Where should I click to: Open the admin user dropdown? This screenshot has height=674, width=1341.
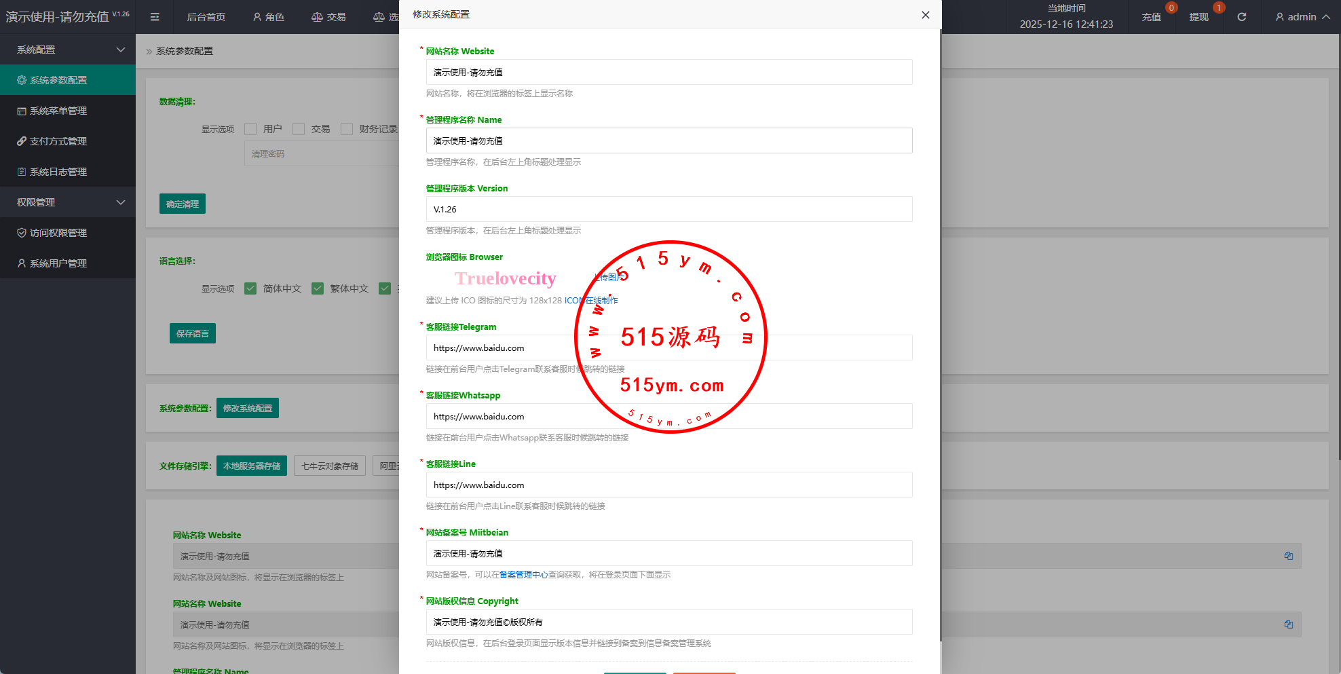click(x=1302, y=17)
